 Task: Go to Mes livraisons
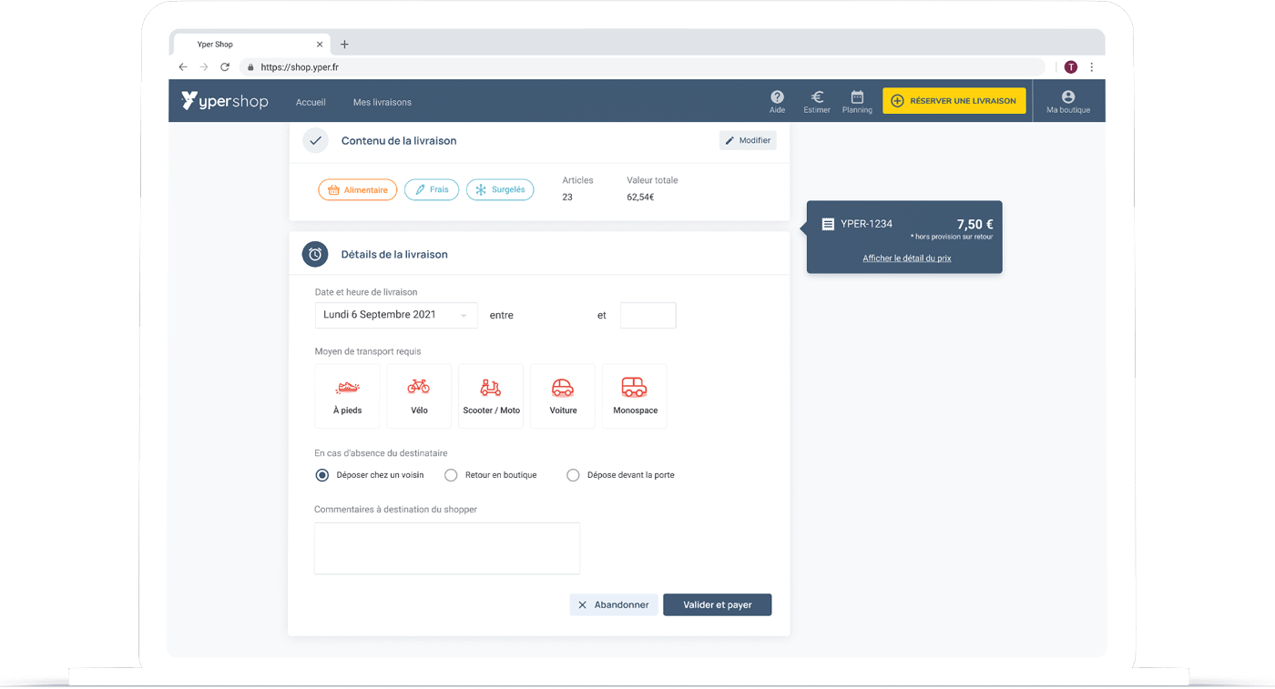382,102
